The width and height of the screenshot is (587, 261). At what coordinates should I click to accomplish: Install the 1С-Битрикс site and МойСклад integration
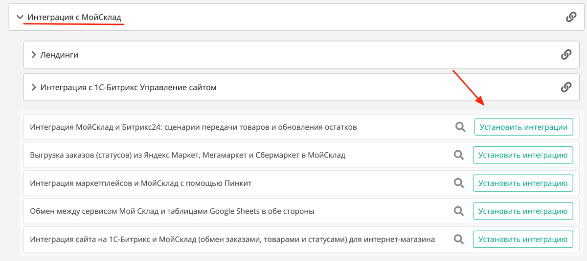(522, 239)
